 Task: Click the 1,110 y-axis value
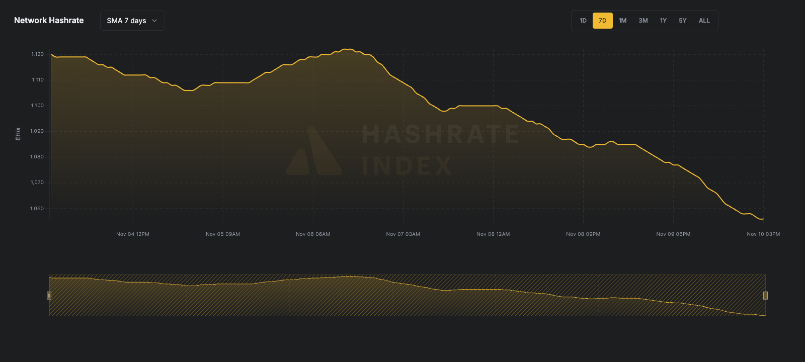coord(38,80)
